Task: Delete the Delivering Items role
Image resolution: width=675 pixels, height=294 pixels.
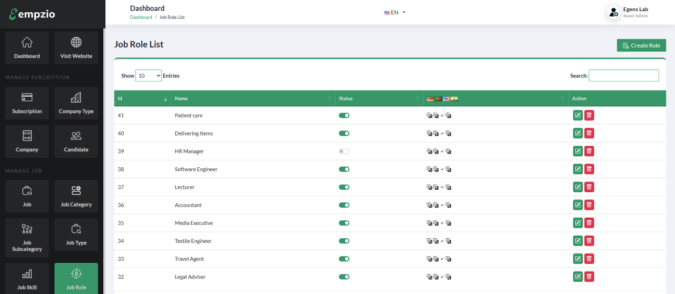Action: (x=589, y=133)
